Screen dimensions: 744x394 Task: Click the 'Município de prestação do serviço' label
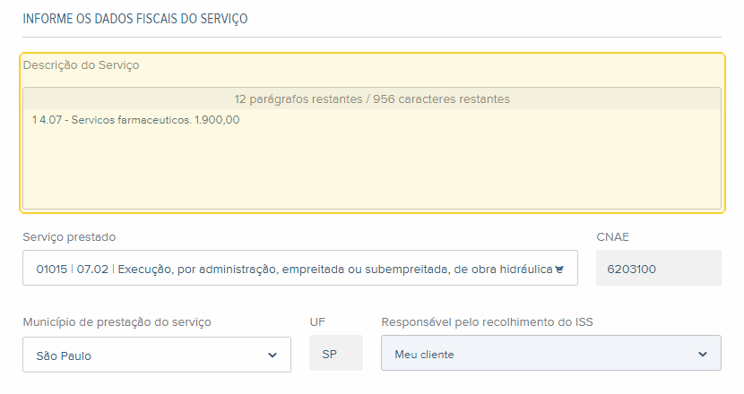pos(117,322)
